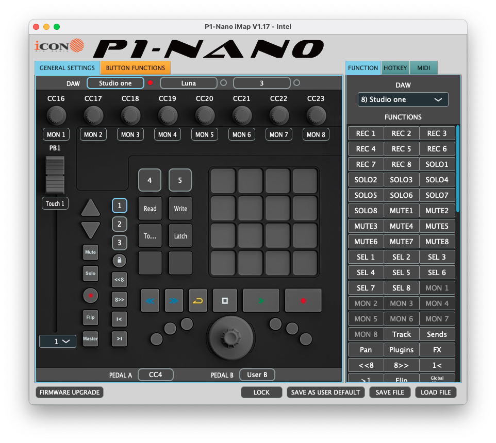Viewport: 496px width, 443px height.
Task: Choose the Plugins function
Action: [x=402, y=350]
